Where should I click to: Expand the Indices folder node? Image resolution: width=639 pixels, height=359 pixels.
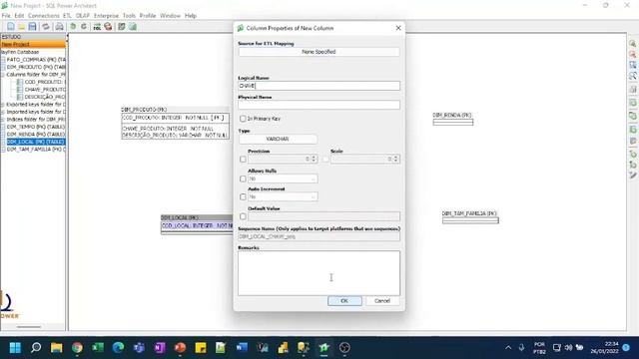click(x=3, y=120)
